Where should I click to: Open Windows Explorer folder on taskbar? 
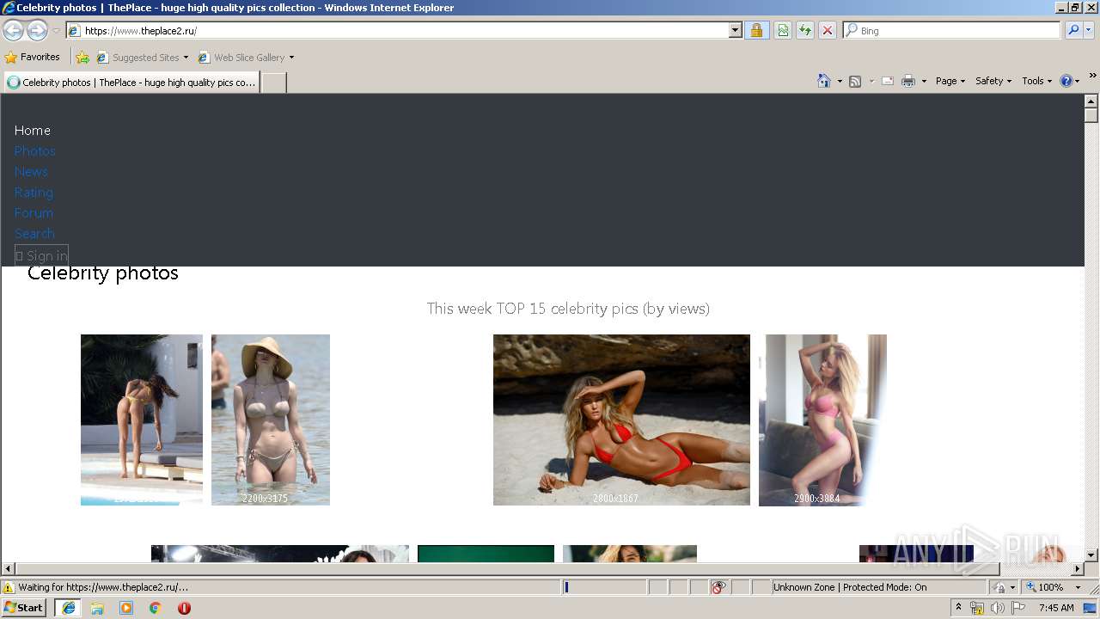click(97, 608)
